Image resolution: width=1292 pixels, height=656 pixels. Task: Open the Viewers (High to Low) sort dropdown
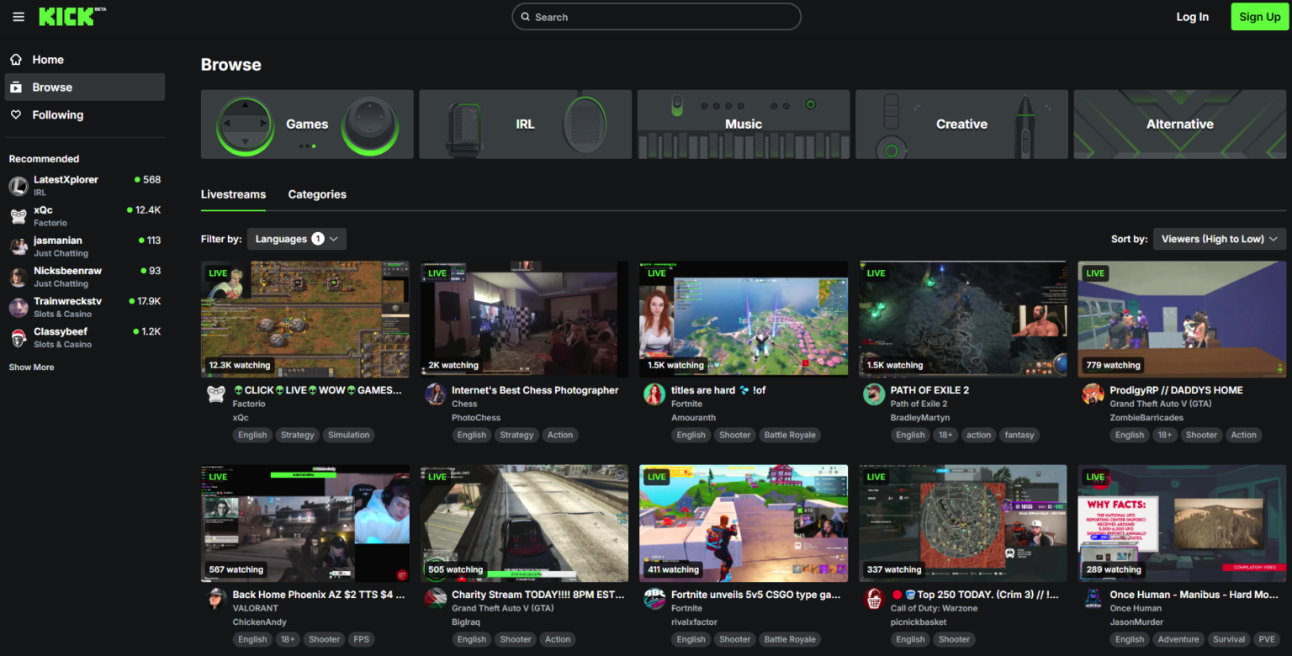pyautogui.click(x=1219, y=239)
